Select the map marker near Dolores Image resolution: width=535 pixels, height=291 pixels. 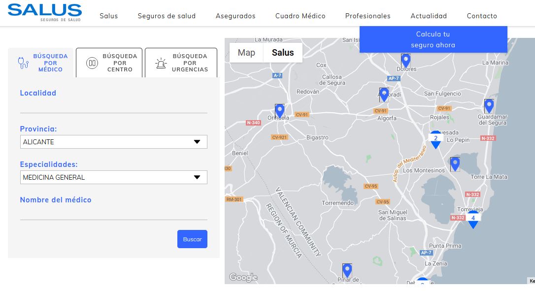(405, 60)
